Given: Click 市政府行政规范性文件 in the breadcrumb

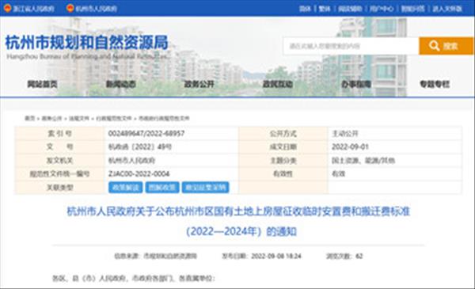Looking at the screenshot, I should pyautogui.click(x=164, y=118).
